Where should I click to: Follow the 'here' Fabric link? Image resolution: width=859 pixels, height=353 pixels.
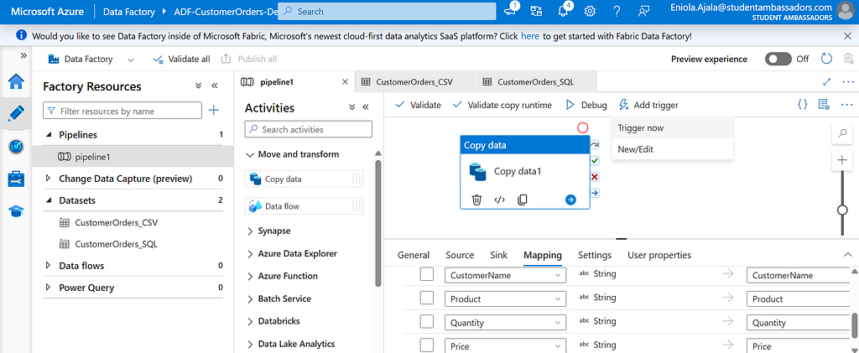click(x=530, y=36)
